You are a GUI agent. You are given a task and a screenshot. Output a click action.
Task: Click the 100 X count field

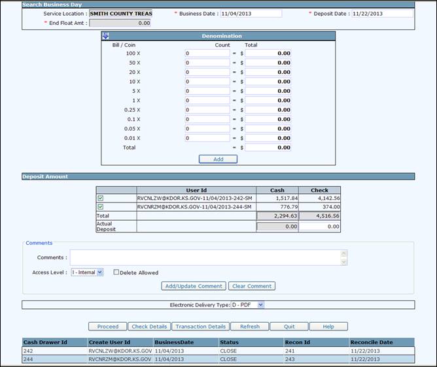(x=207, y=54)
